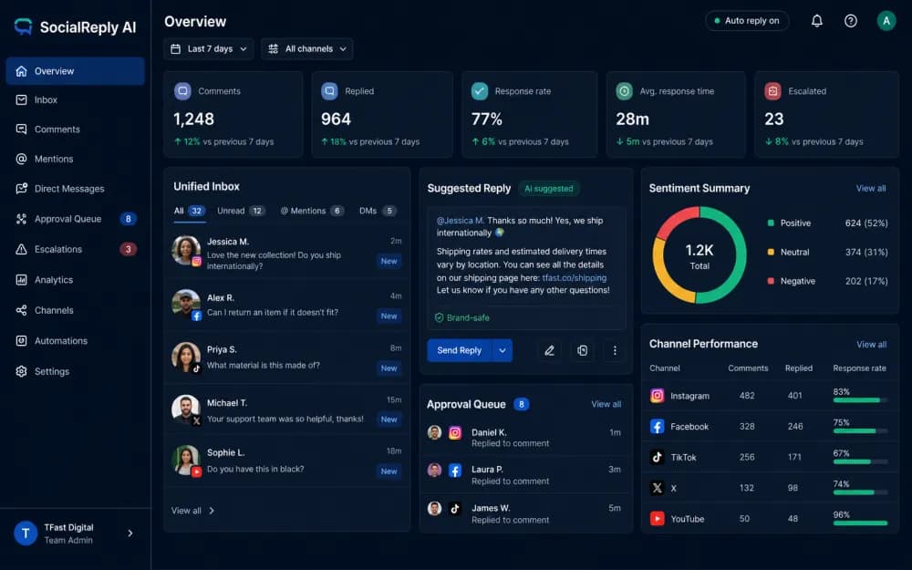
Task: Click the Avg. response time clock icon
Action: (624, 91)
